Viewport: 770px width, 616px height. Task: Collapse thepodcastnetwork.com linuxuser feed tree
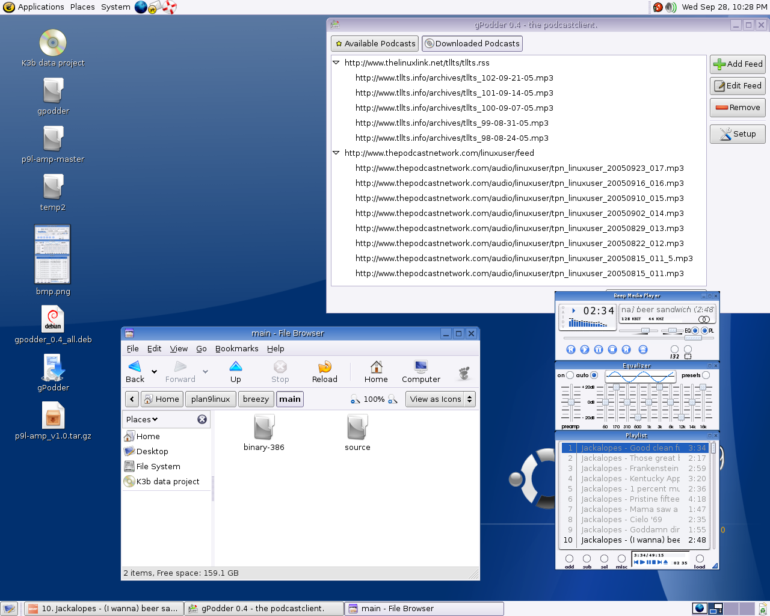pos(336,153)
